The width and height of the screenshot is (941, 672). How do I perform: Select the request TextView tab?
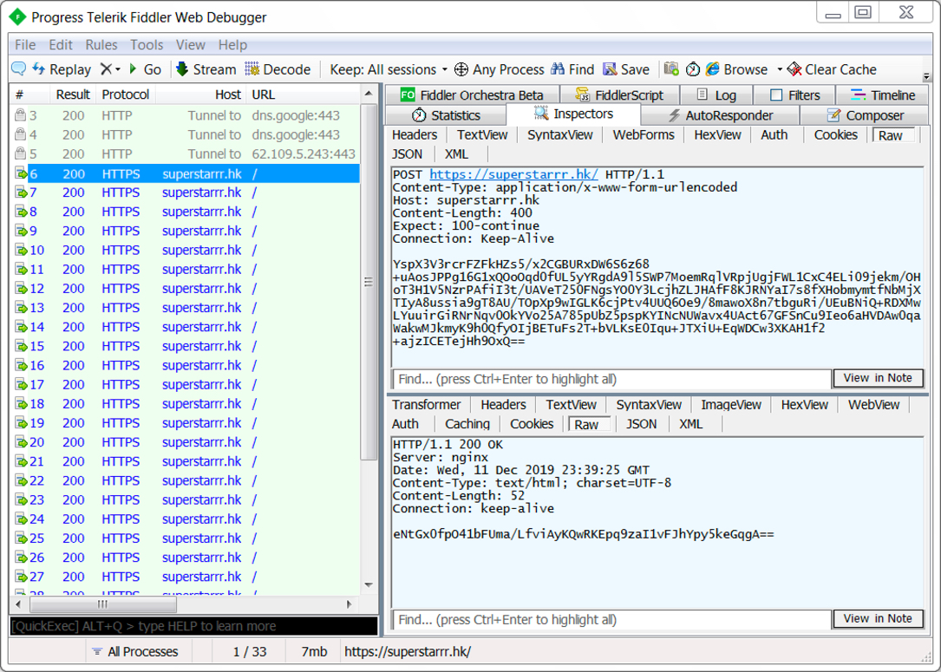[482, 135]
